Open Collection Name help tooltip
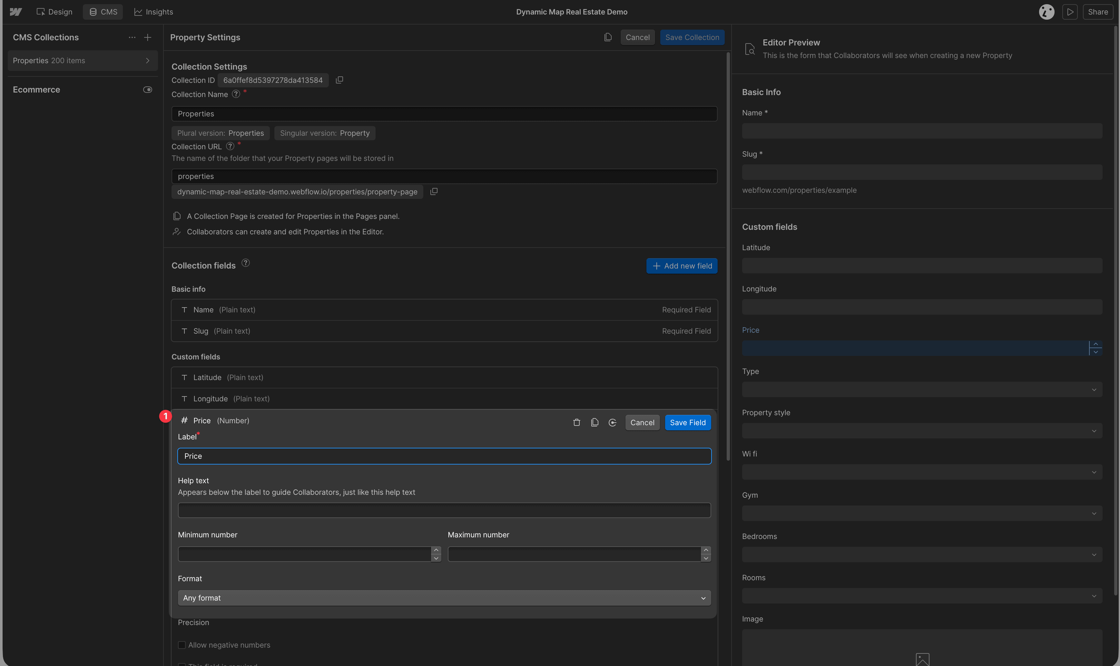Viewport: 1120px width, 666px height. tap(236, 94)
